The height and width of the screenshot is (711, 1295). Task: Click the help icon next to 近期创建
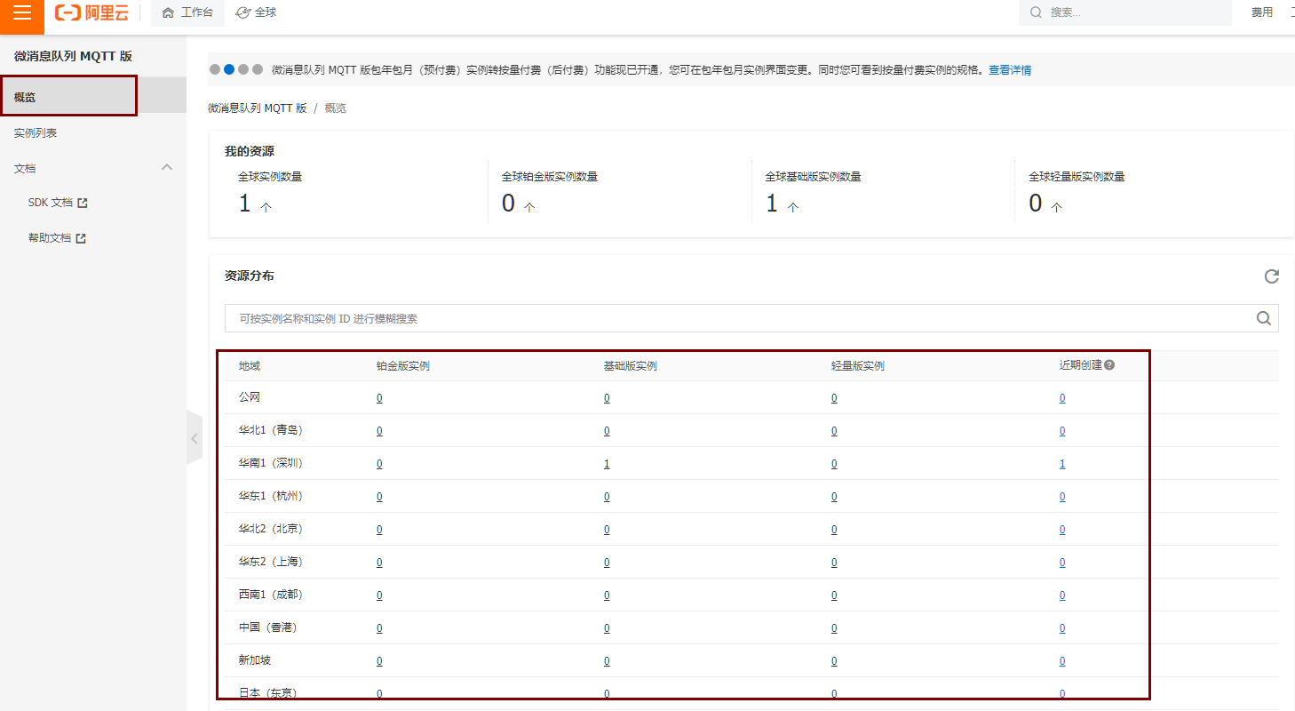click(1109, 365)
